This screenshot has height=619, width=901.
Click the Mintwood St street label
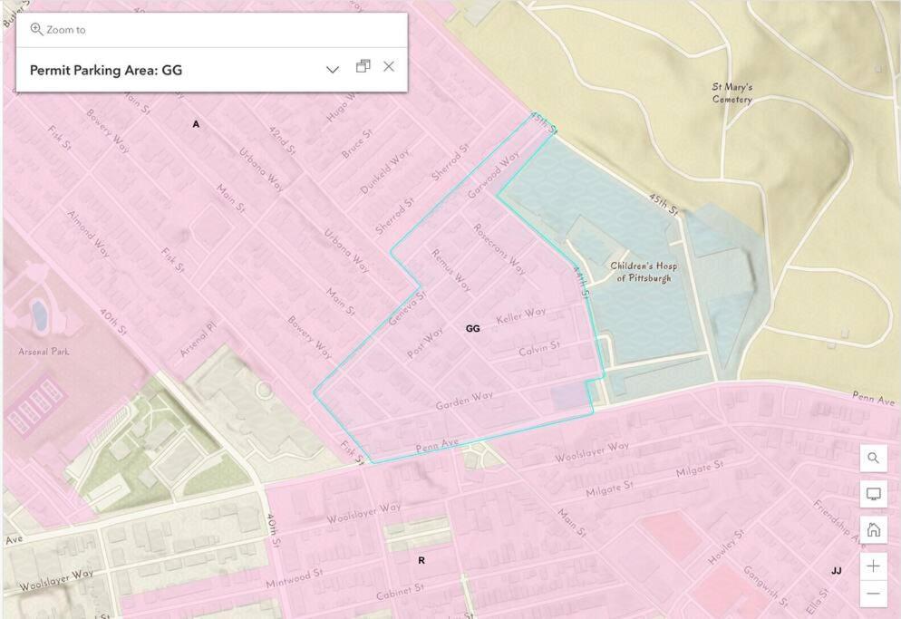pos(295,579)
